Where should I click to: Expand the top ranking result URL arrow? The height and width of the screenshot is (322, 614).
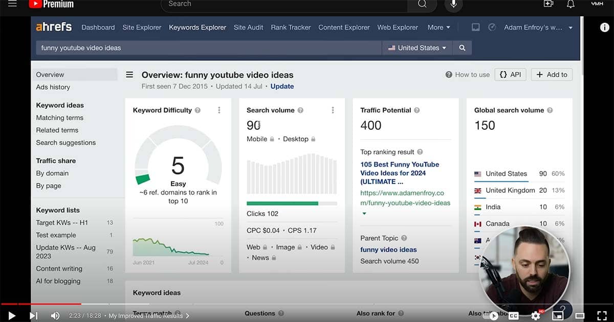(x=364, y=214)
